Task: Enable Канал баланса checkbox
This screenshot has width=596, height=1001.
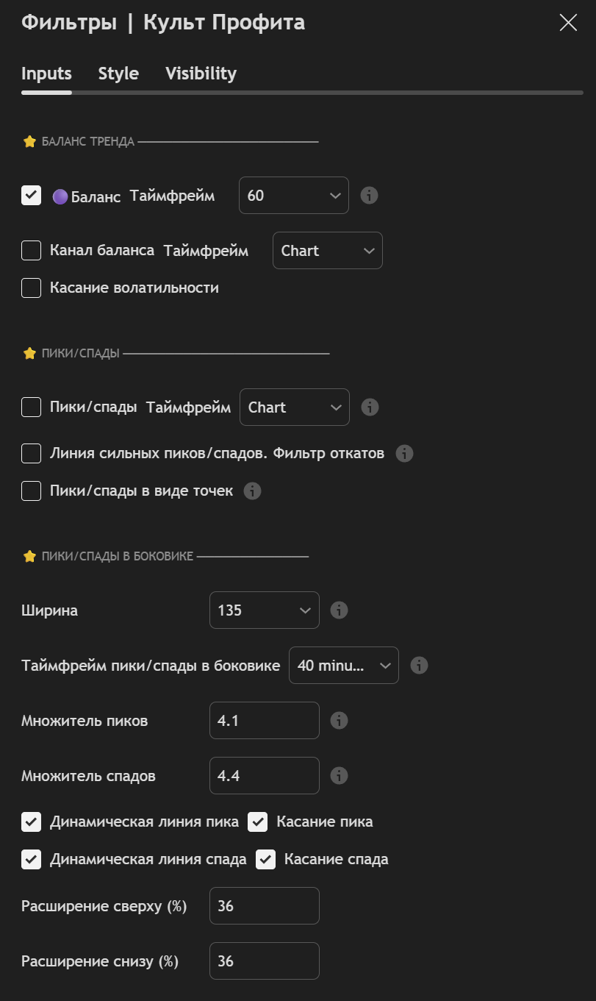Action: click(31, 251)
